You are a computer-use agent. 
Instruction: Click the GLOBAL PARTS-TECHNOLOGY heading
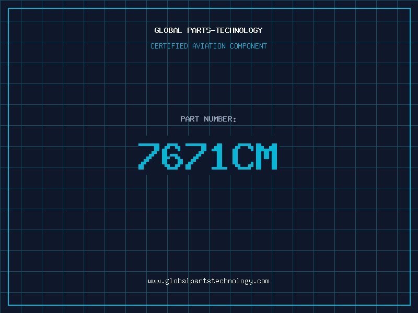[208, 30]
